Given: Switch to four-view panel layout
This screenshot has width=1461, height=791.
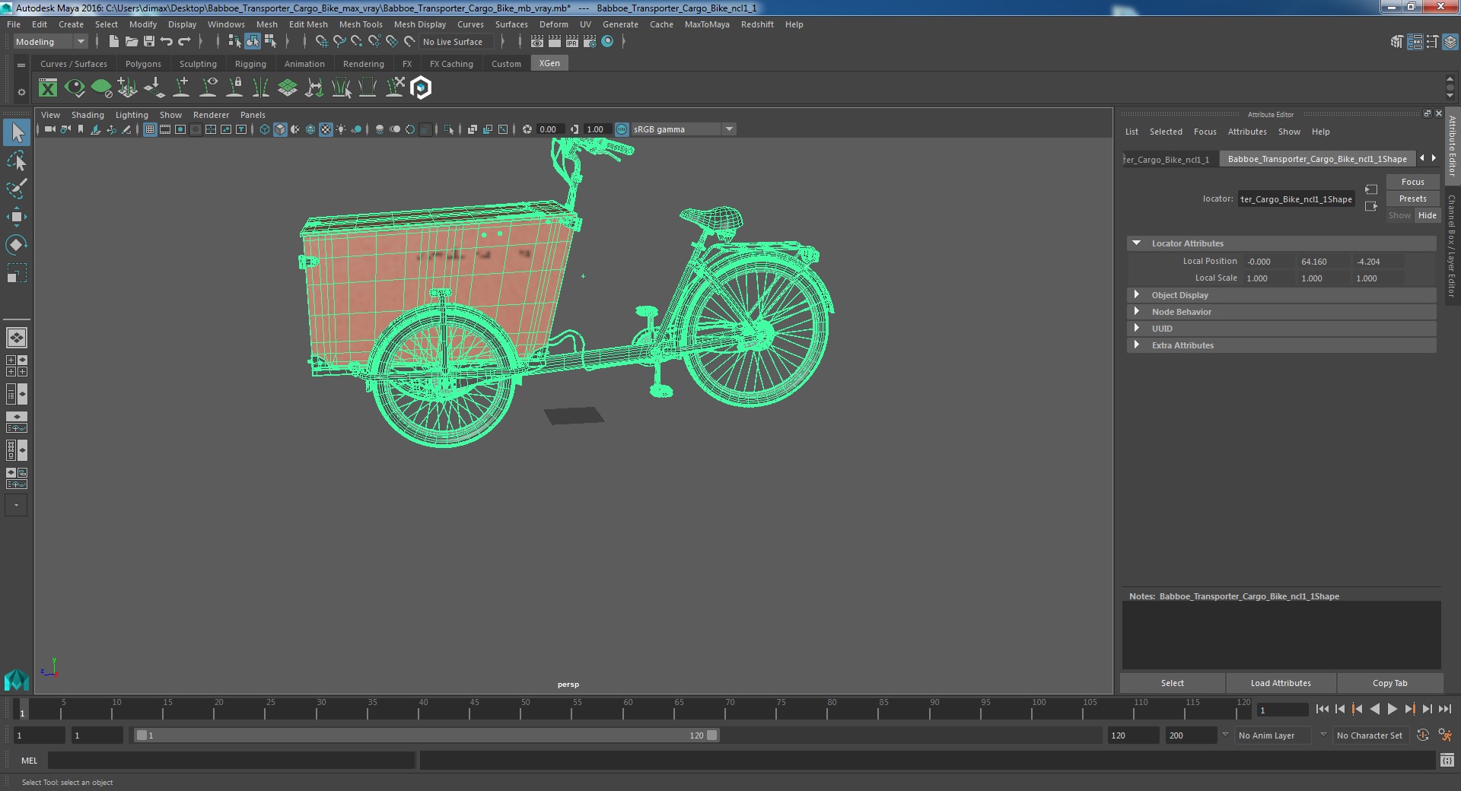Looking at the screenshot, I should point(17,366).
